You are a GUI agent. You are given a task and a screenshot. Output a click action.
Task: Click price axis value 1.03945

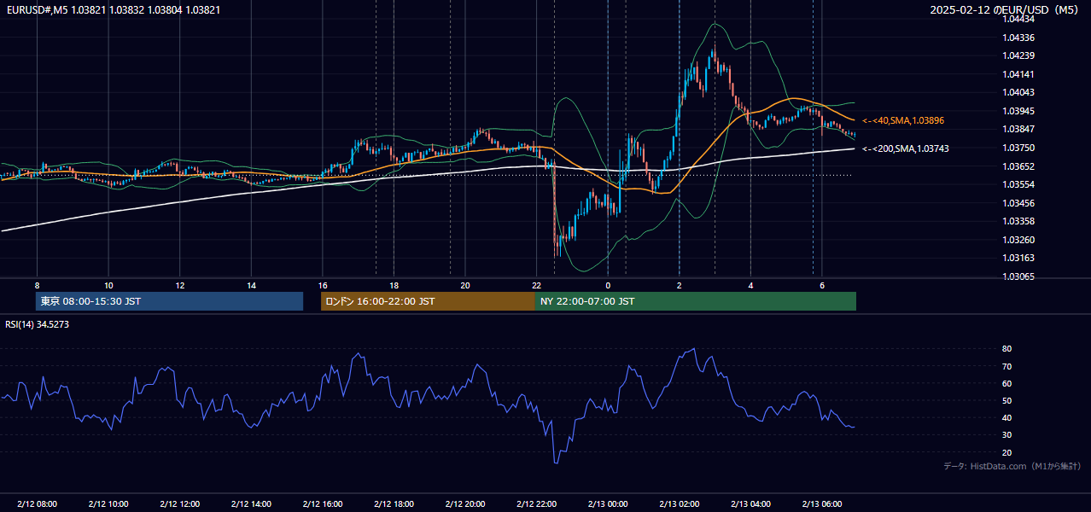1018,111
